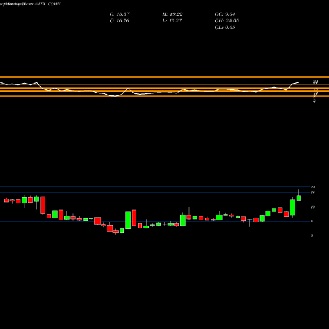Click the open price 'O: 15.37' readout
329x329 pixels.
[x=120, y=14]
